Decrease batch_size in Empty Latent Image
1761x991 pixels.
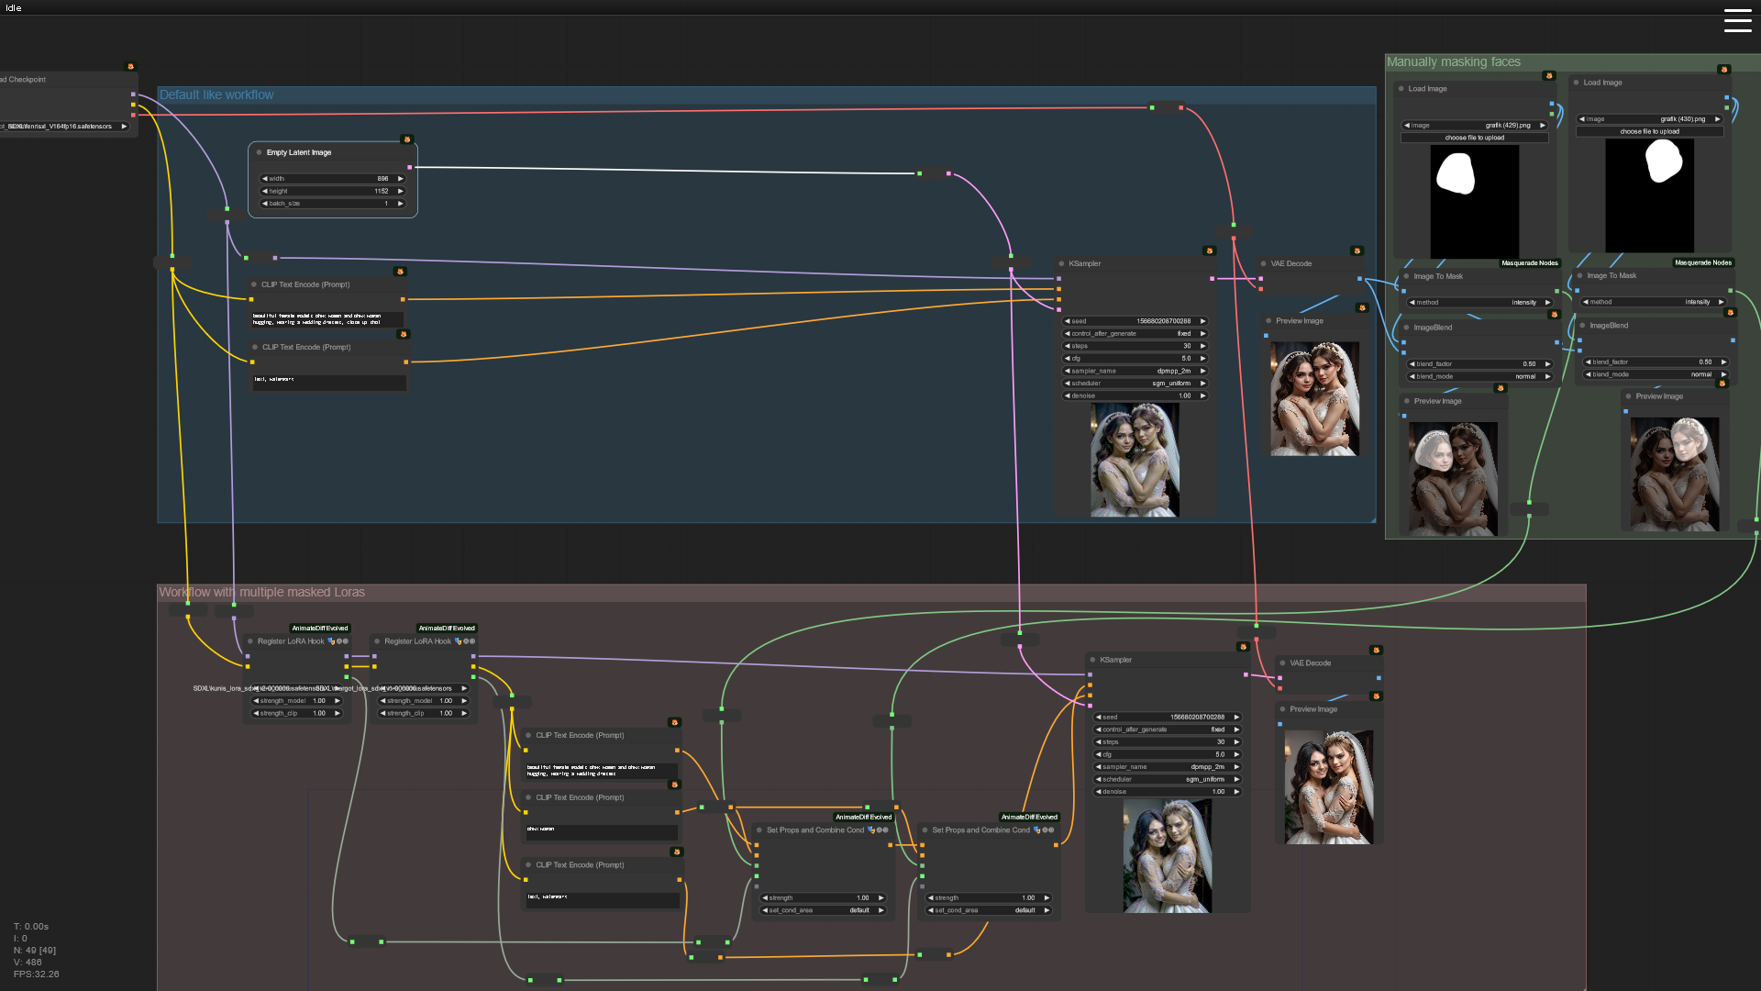click(x=265, y=204)
